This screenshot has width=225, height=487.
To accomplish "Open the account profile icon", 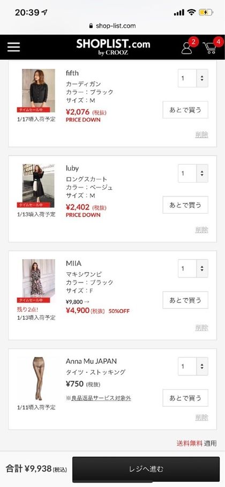I will click(187, 48).
